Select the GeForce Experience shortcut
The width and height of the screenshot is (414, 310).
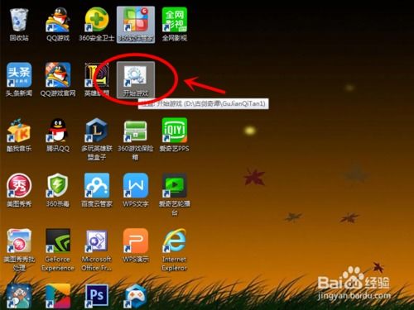[x=58, y=241]
